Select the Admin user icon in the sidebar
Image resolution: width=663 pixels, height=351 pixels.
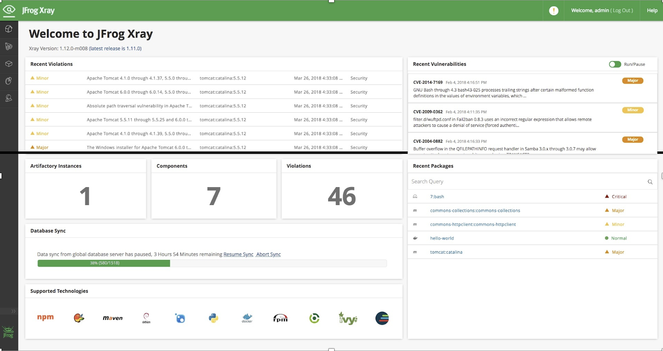click(x=9, y=98)
